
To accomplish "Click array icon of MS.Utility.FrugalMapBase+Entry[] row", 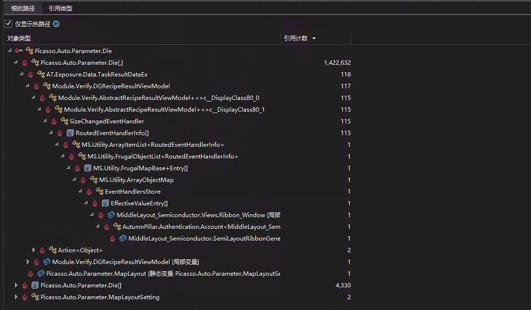I will click(x=88, y=168).
